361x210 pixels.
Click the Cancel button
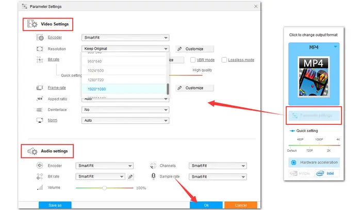tap(241, 205)
